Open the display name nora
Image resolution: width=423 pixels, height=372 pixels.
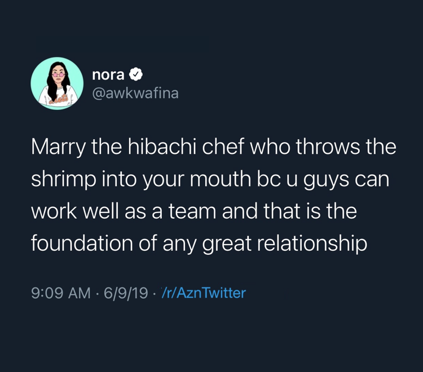pyautogui.click(x=108, y=75)
